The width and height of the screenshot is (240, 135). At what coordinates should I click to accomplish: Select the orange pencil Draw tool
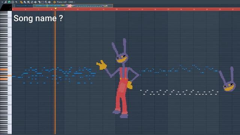(x=21, y=2)
